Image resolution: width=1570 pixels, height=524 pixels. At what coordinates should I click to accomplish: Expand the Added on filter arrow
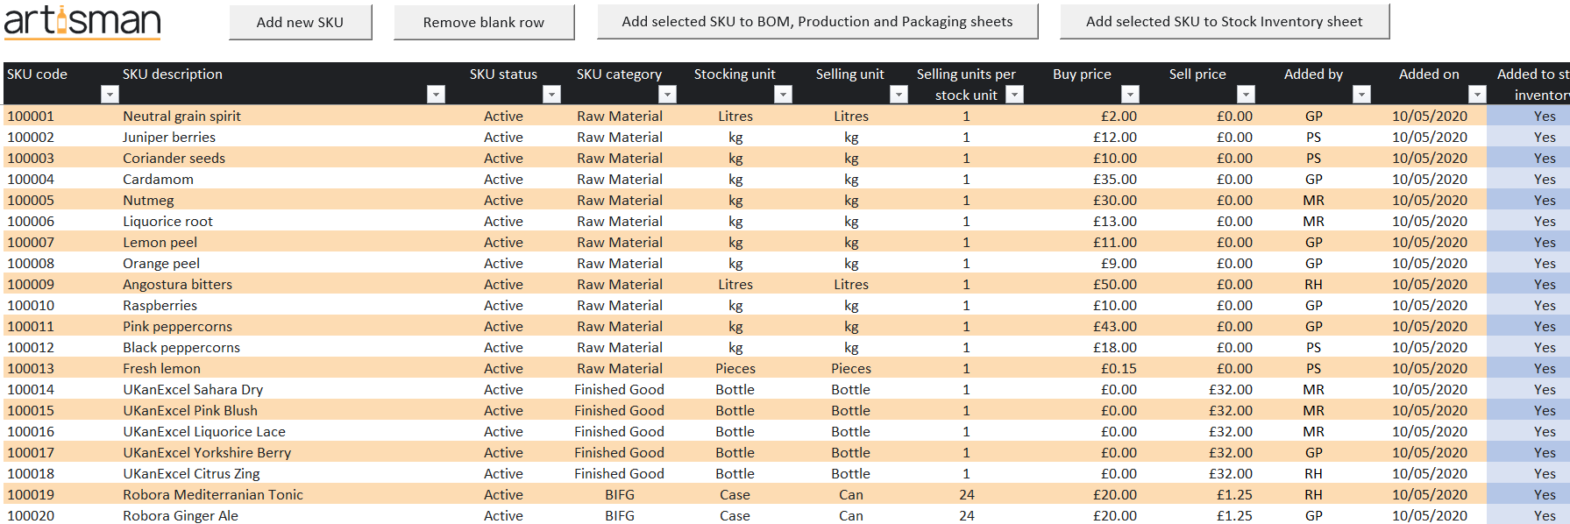[x=1477, y=95]
